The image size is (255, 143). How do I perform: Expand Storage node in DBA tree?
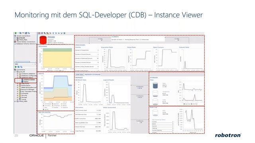(x=18, y=97)
